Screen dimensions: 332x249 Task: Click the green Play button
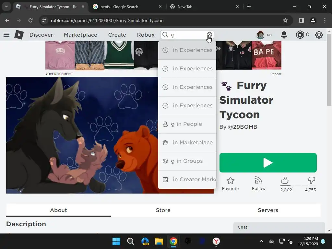pyautogui.click(x=268, y=163)
